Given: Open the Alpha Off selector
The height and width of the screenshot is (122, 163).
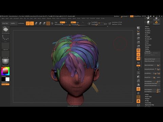Looking at the screenshot, I should point(5,46).
